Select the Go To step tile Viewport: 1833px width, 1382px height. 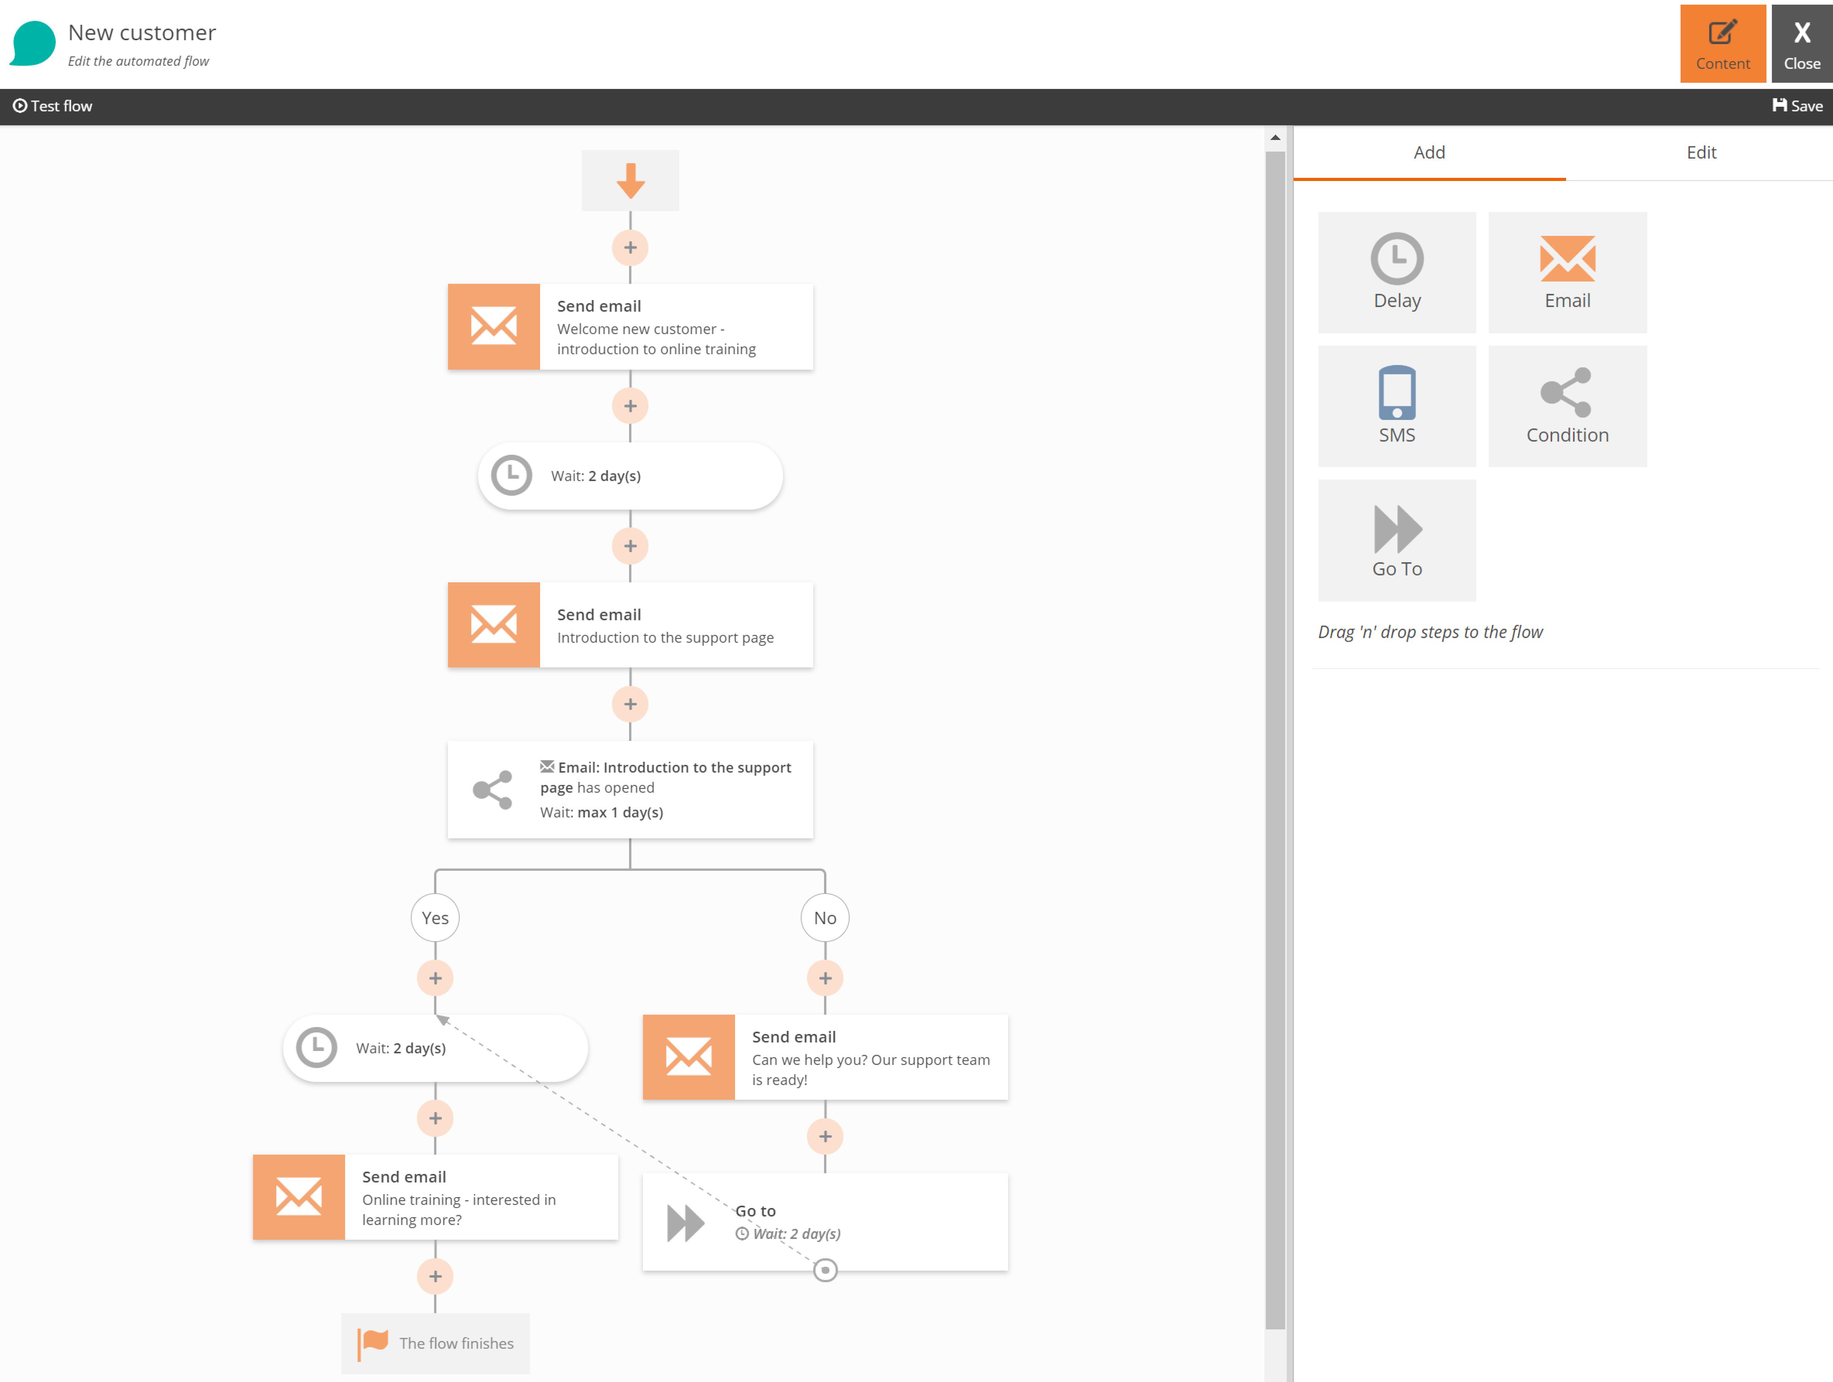pos(1396,540)
